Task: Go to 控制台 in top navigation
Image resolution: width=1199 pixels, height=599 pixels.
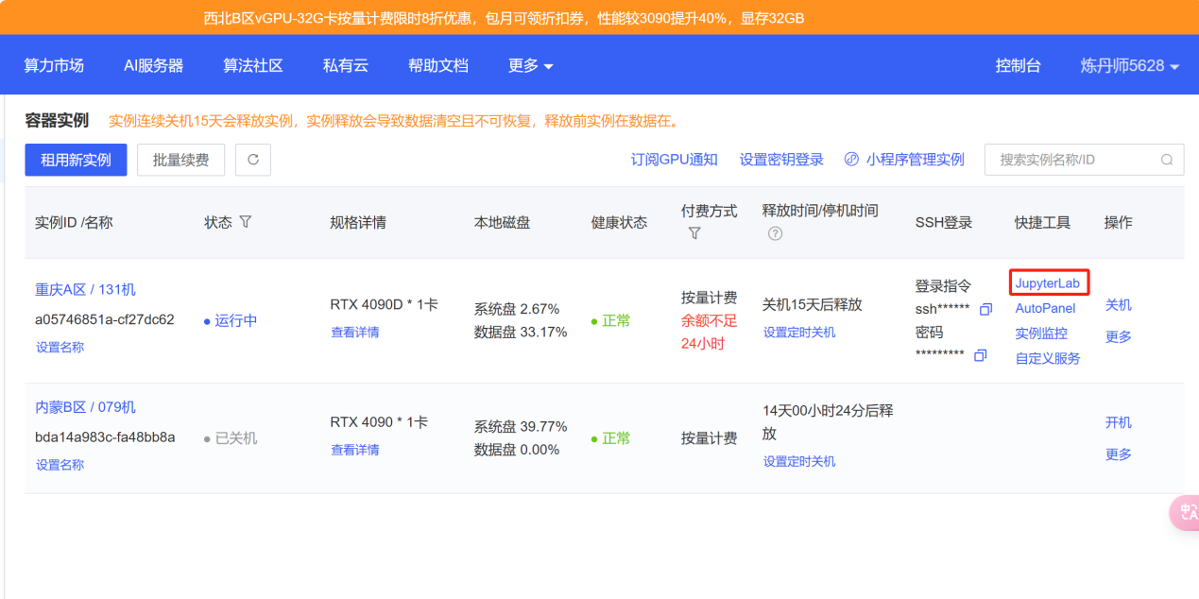Action: (1018, 66)
